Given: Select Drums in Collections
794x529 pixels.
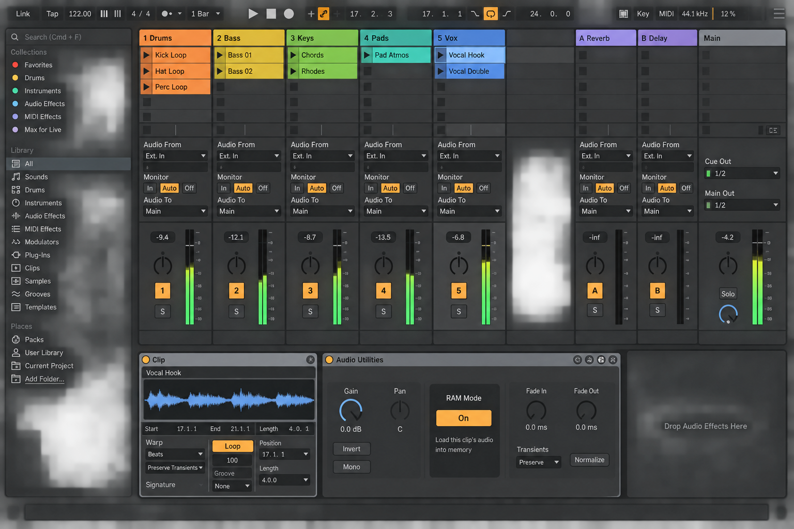Looking at the screenshot, I should tap(35, 78).
